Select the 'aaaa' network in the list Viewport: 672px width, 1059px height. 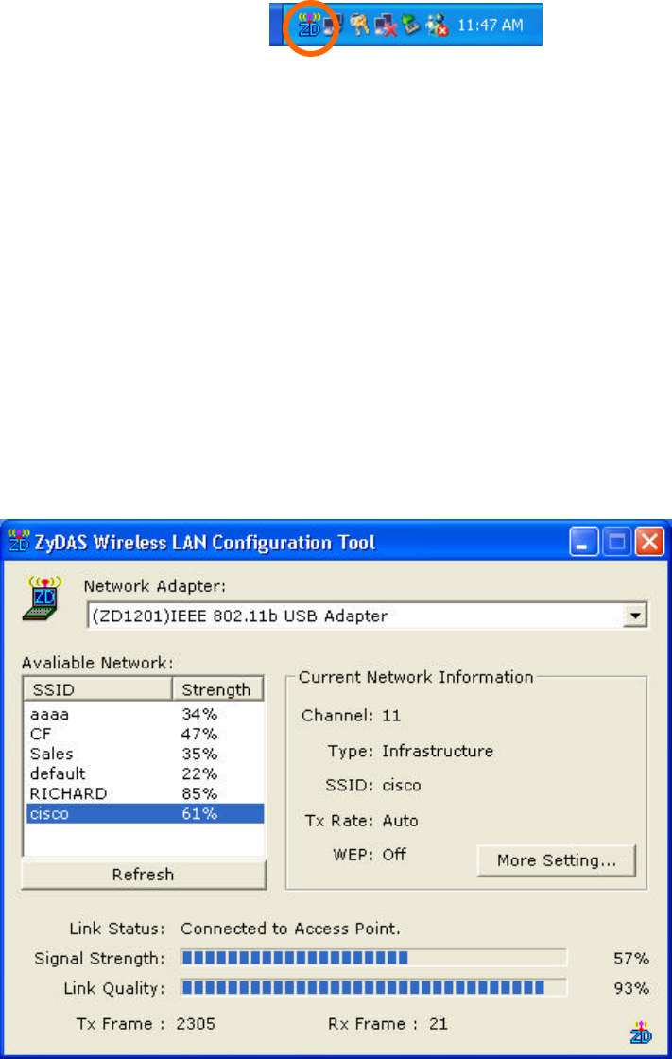145,714
